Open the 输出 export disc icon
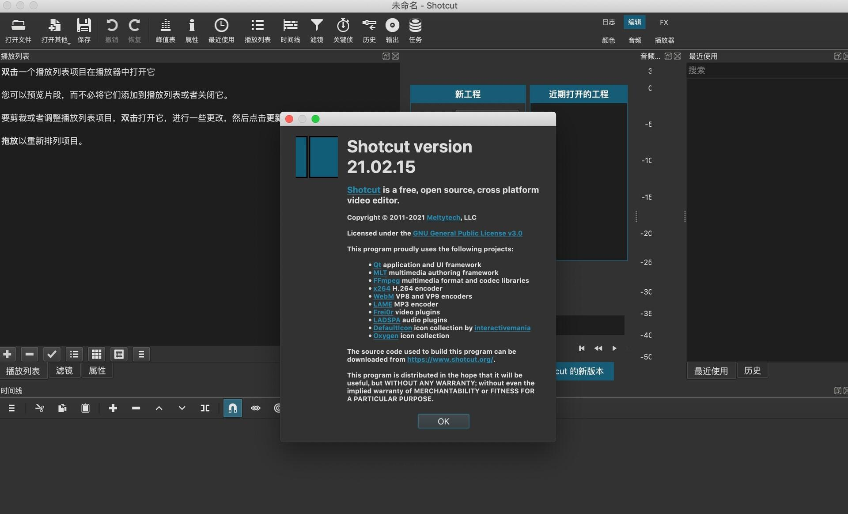This screenshot has width=848, height=514. coord(392,30)
